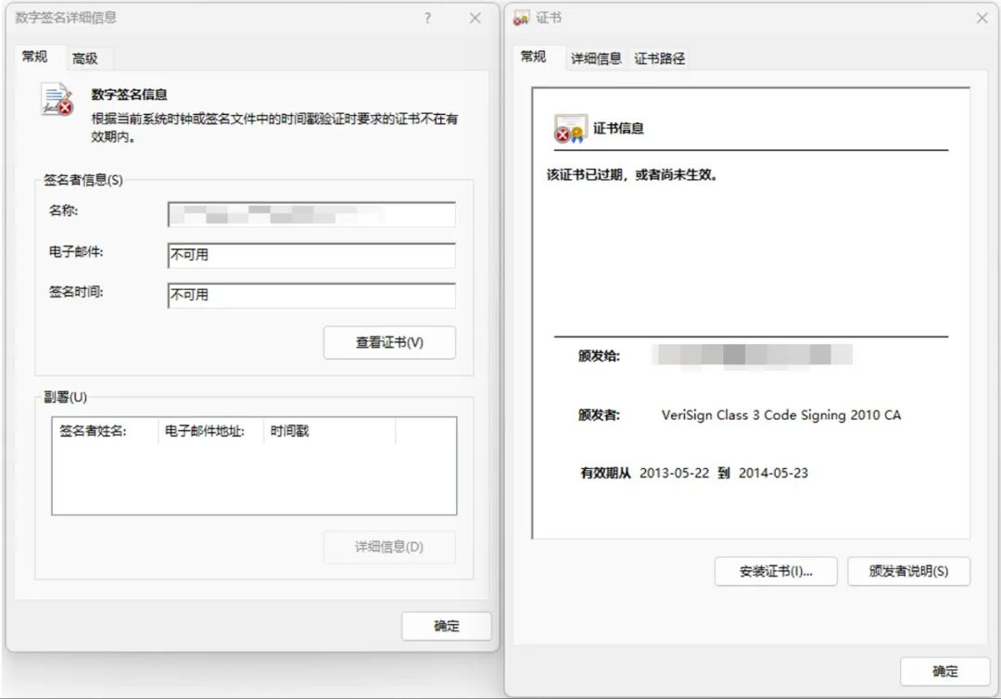Click the 颁发者说明(S) button

coord(908,572)
